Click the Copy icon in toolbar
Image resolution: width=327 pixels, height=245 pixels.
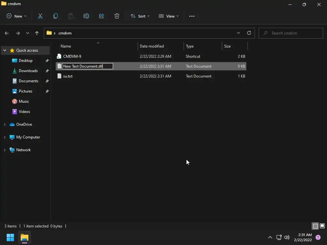[56, 16]
